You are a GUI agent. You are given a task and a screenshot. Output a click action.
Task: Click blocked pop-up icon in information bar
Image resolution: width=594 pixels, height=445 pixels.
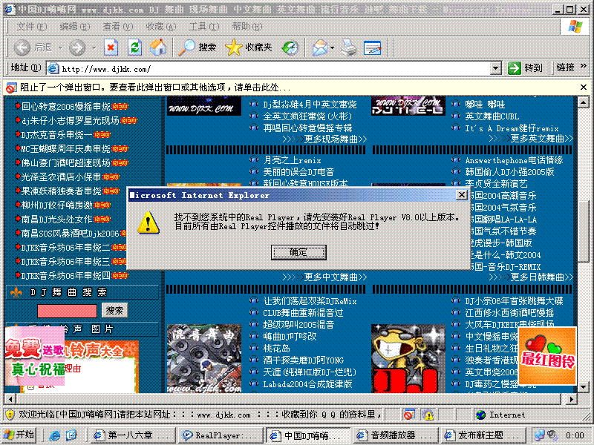[11, 88]
